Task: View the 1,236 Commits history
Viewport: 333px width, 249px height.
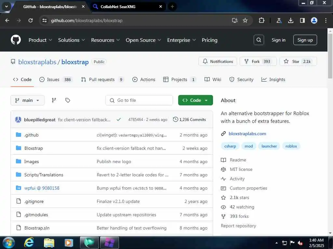Action: pyautogui.click(x=190, y=119)
